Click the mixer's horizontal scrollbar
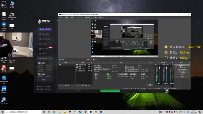 (163, 86)
